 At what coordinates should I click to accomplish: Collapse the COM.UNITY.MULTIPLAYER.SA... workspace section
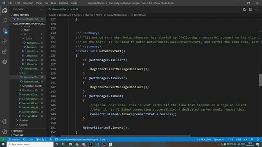[28, 24]
